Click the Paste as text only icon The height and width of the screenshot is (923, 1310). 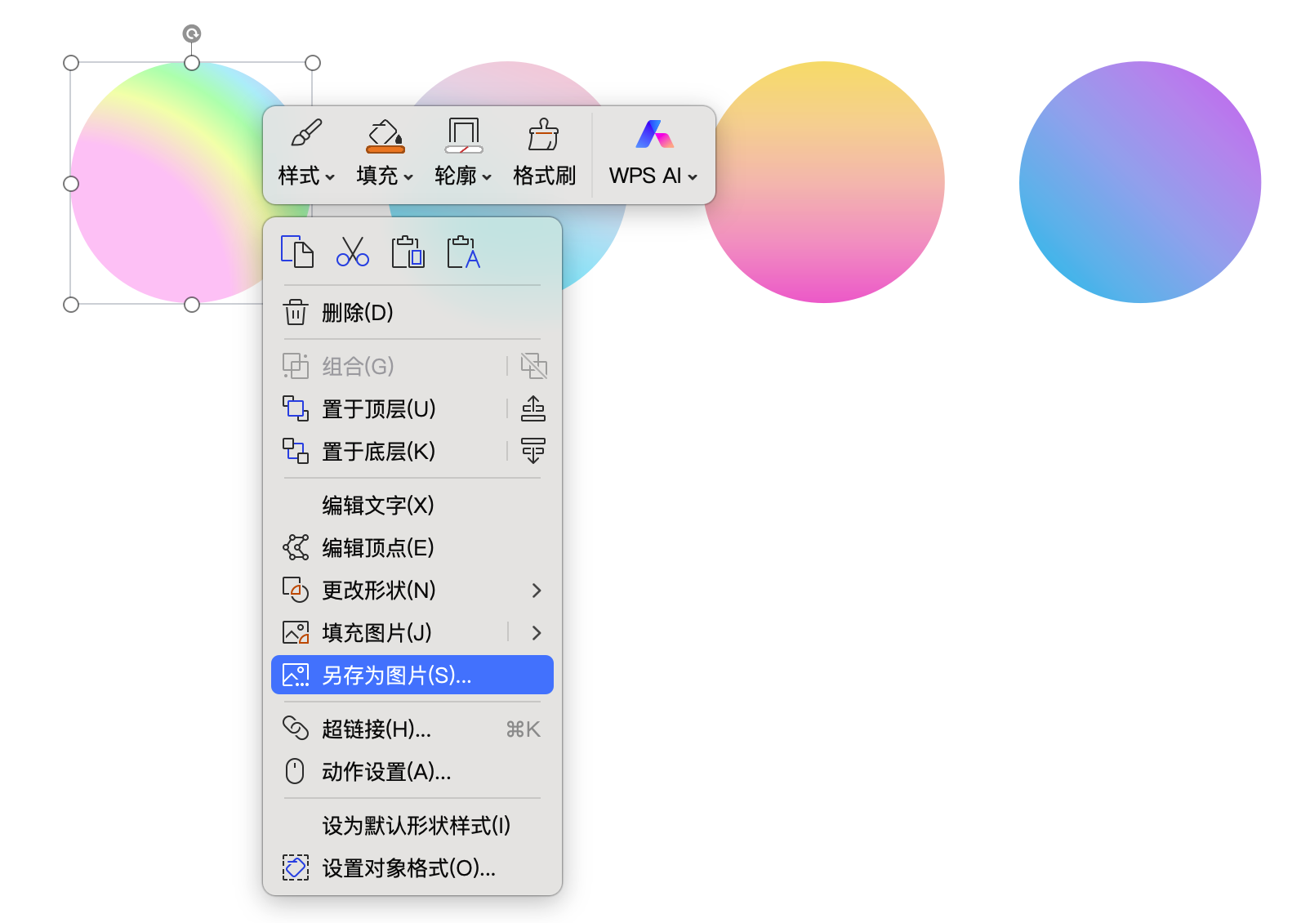[x=463, y=252]
